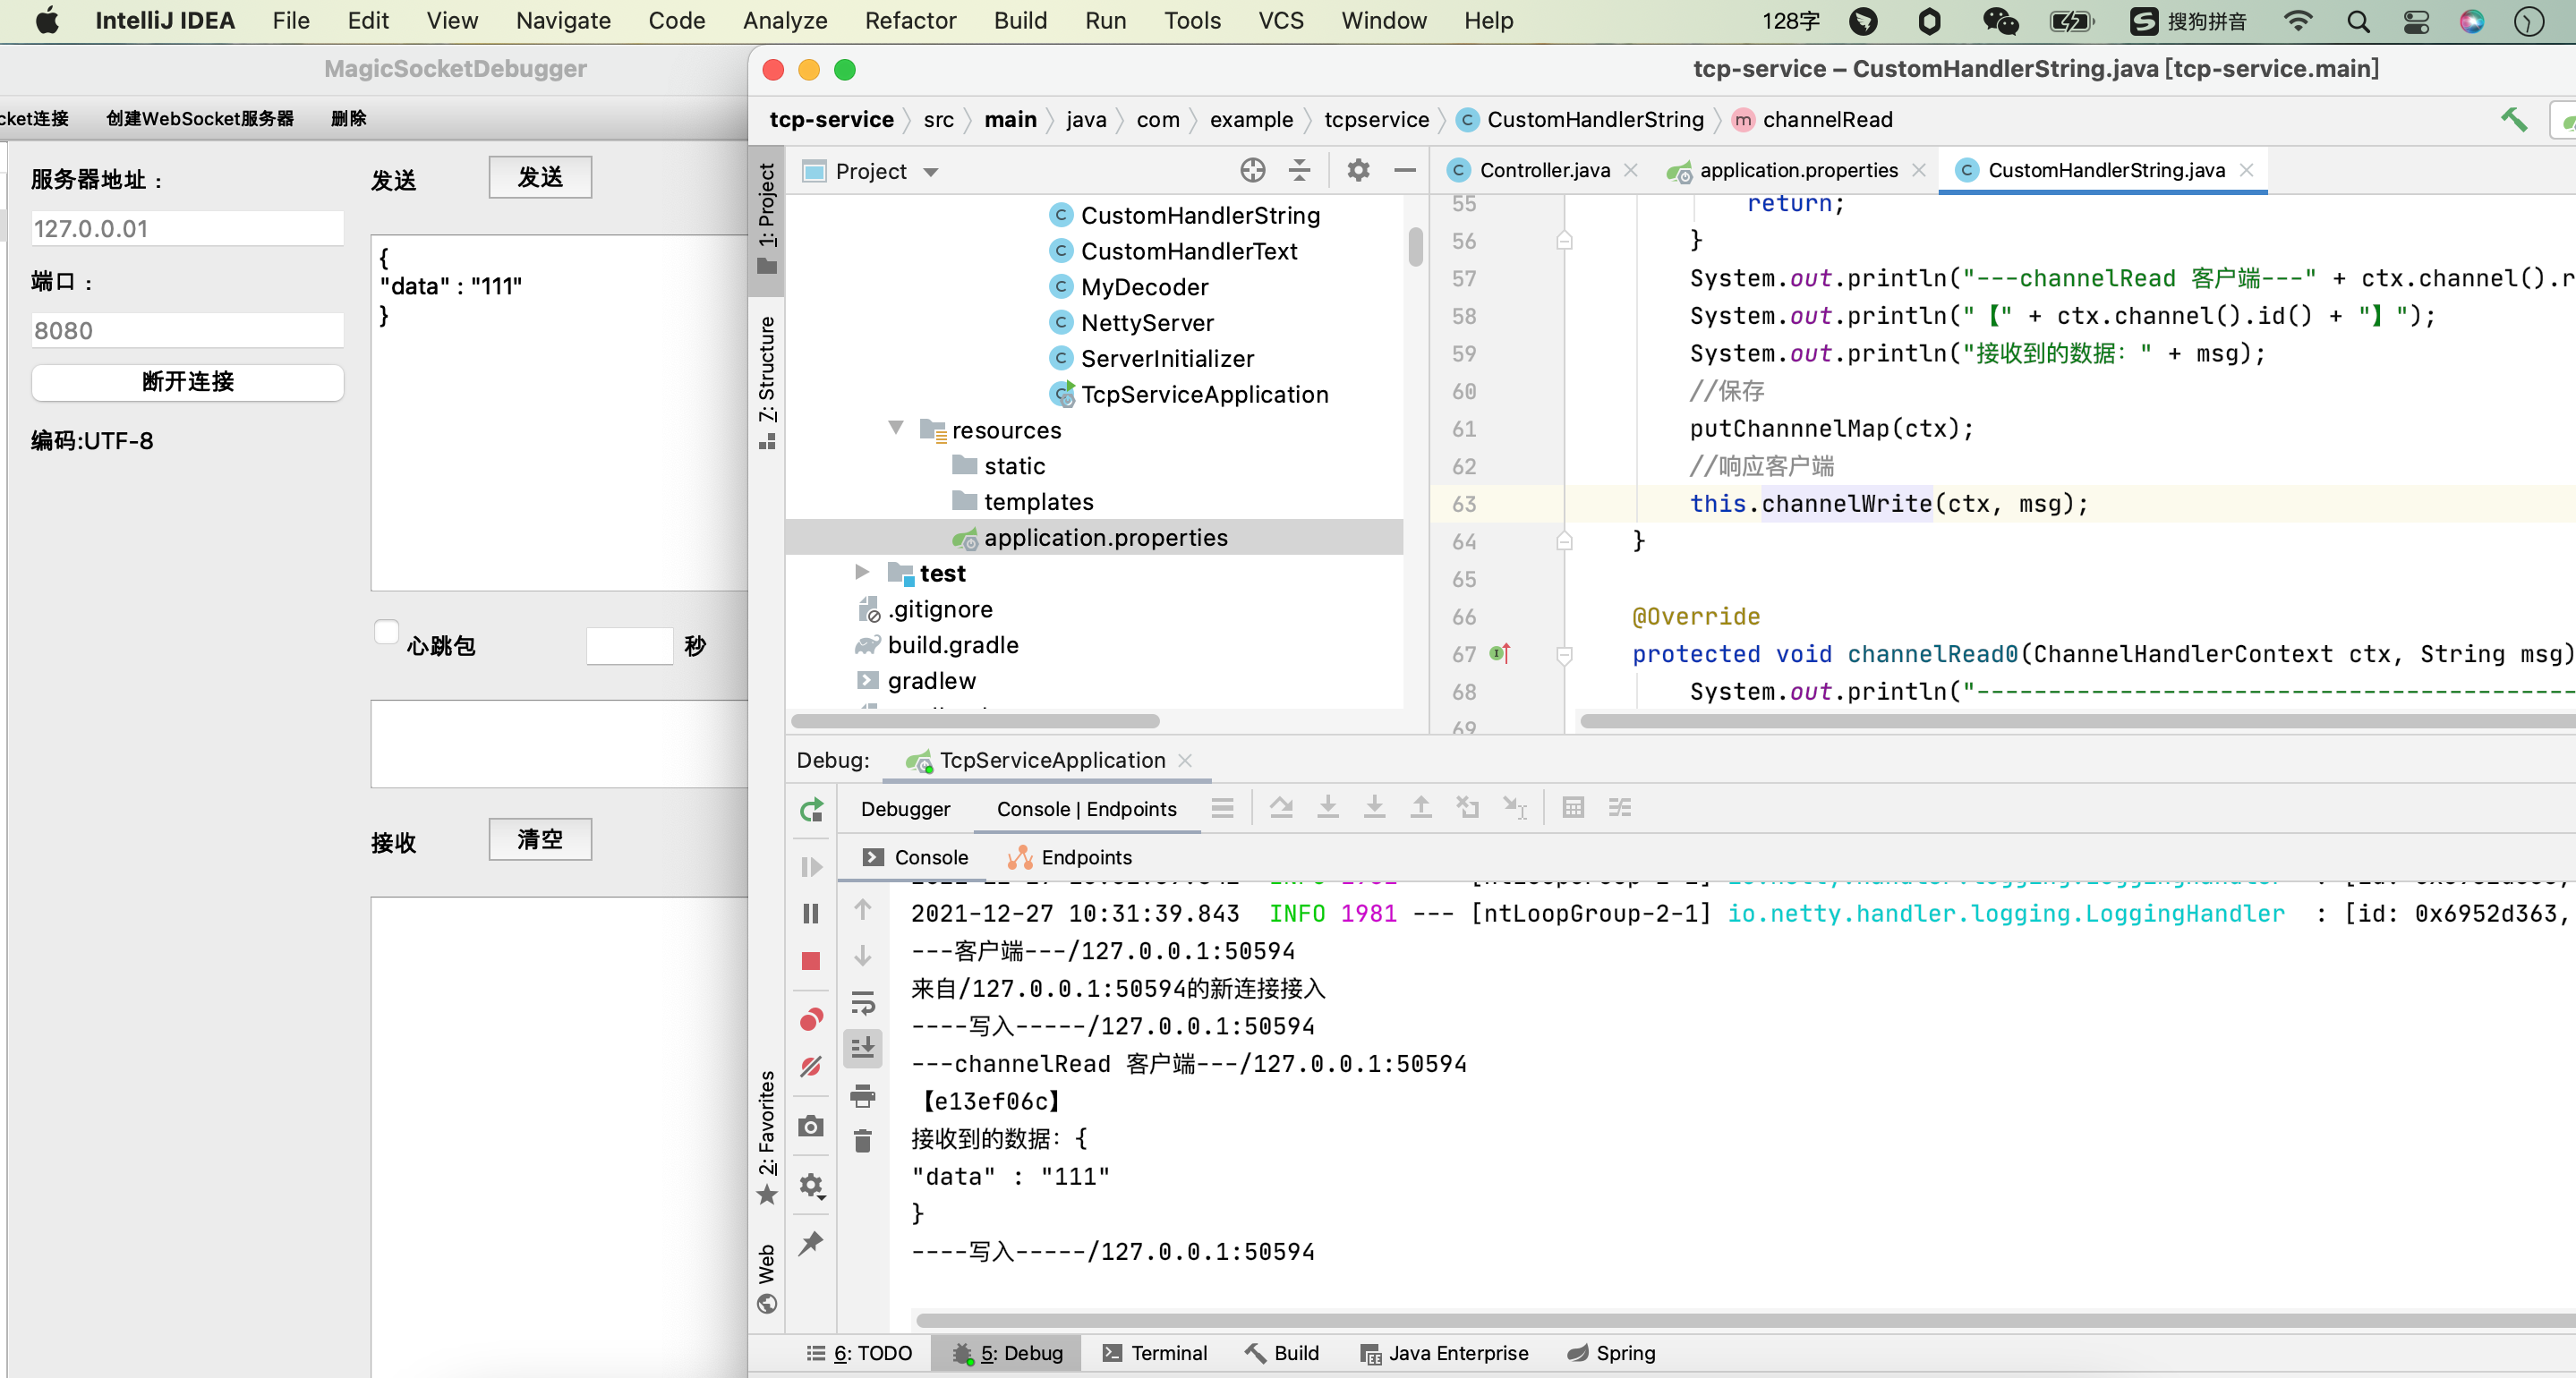Expand the test folder in tree
This screenshot has width=2576, height=1378.
[862, 572]
